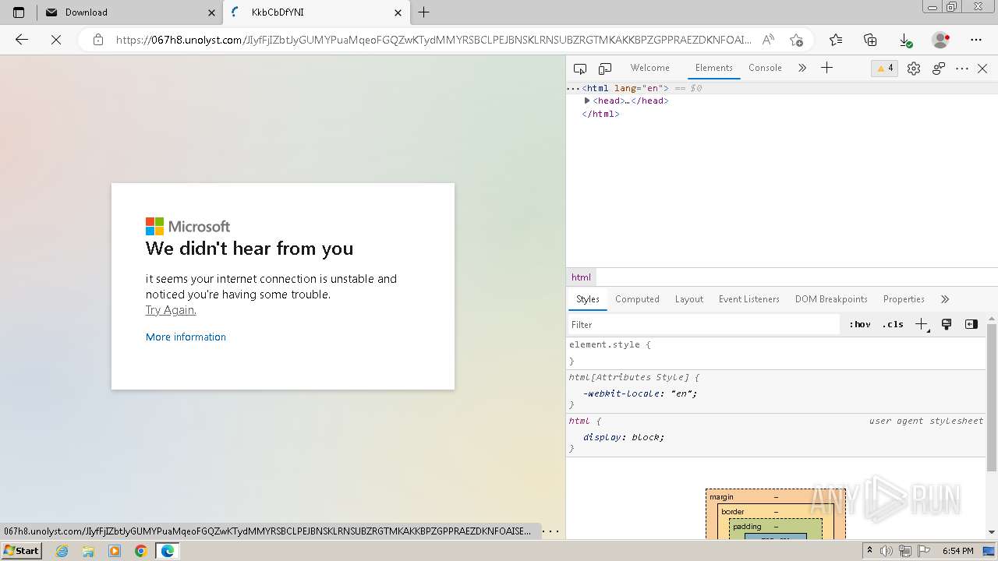Switch to the Welcome tab
Image resolution: width=998 pixels, height=561 pixels.
click(649, 68)
